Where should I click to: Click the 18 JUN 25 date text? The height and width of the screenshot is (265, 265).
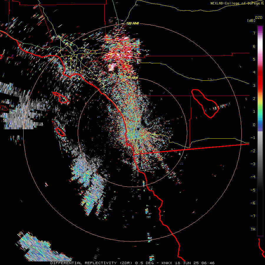[x=187, y=263]
